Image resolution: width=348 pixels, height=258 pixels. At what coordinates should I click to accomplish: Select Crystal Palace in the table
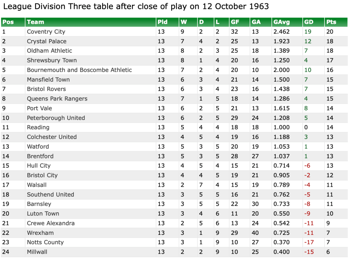click(x=46, y=41)
